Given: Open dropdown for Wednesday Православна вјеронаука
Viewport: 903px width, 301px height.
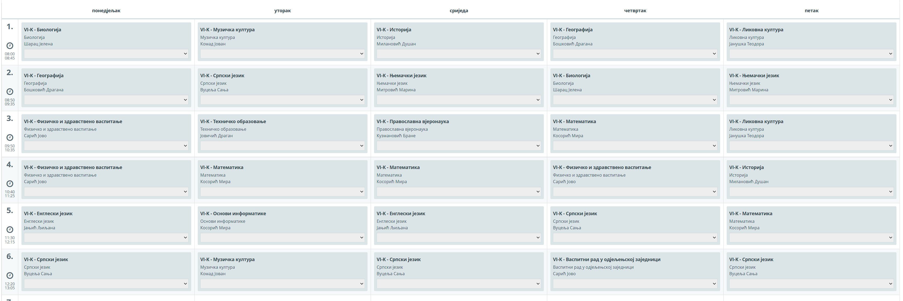Looking at the screenshot, I should 458,146.
